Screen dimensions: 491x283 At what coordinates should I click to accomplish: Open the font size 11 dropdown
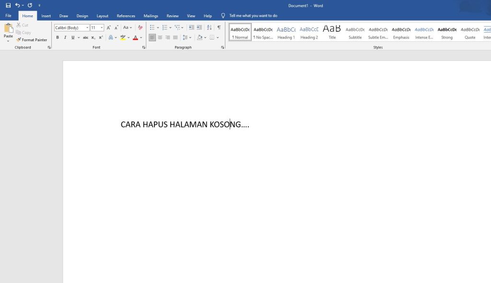(x=102, y=27)
